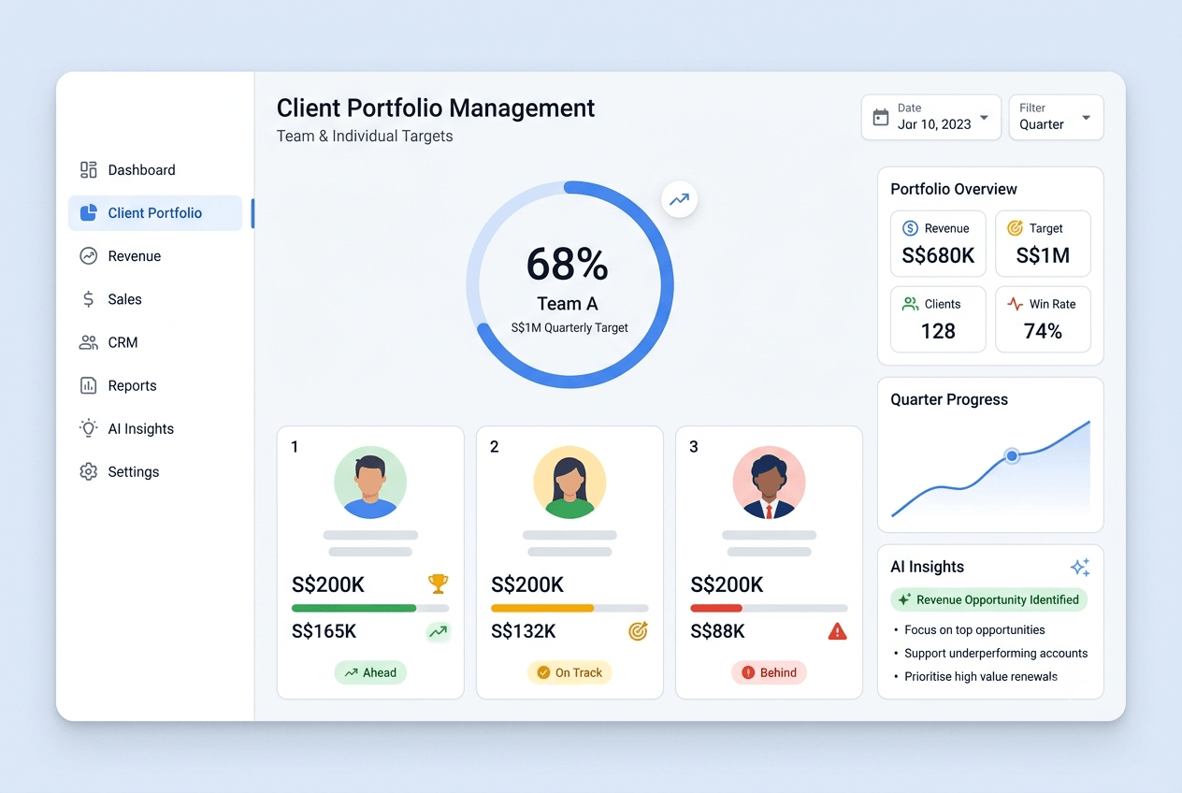Click the S$165K value on card 1

[324, 632]
